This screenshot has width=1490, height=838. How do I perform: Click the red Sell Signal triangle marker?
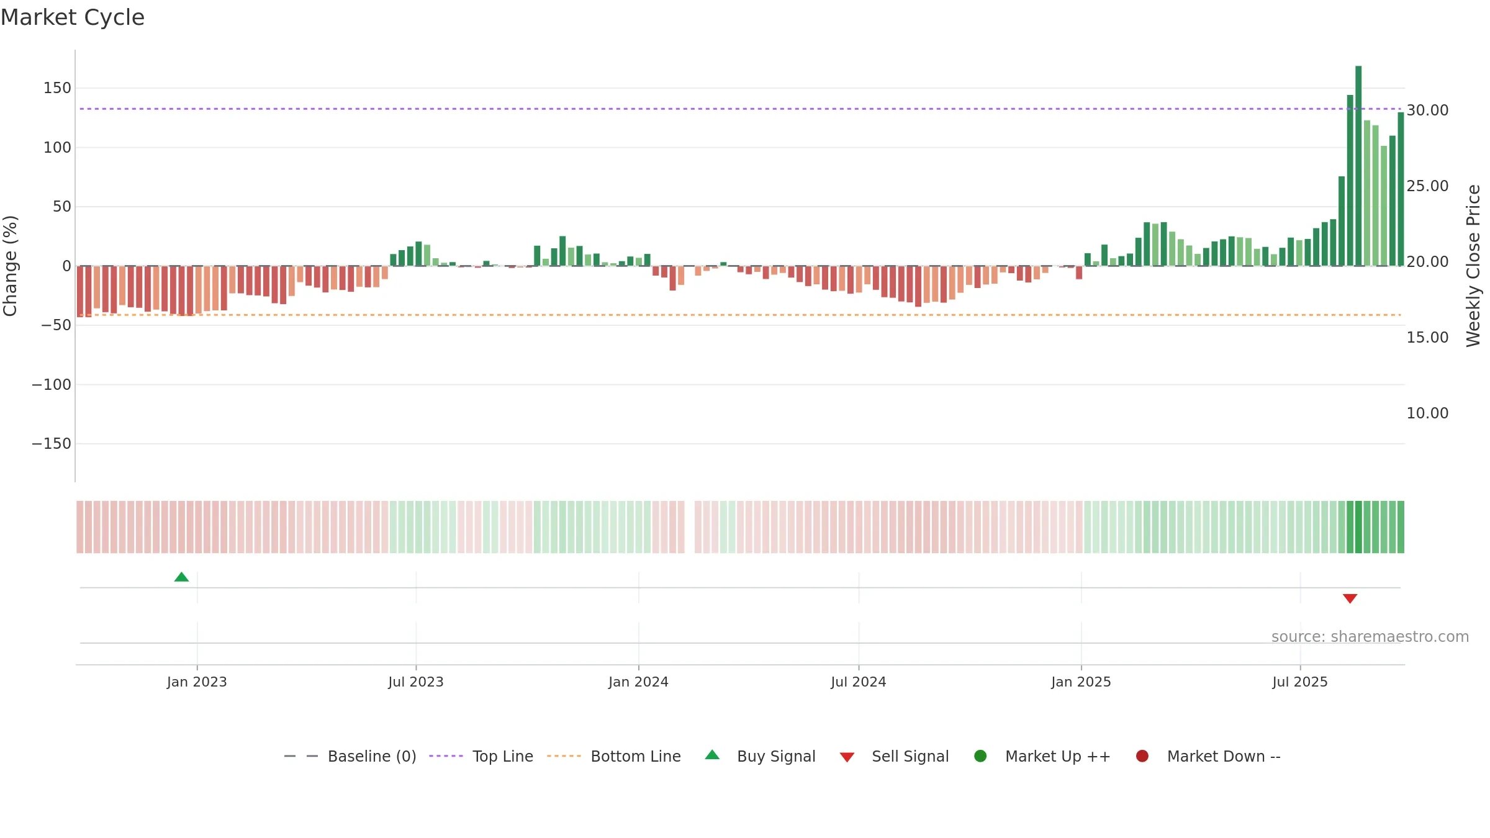1350,598
